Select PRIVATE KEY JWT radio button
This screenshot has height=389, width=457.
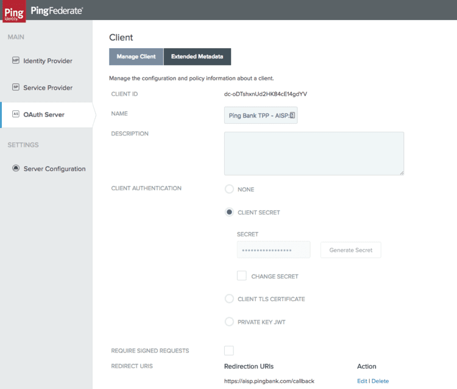[x=229, y=322]
